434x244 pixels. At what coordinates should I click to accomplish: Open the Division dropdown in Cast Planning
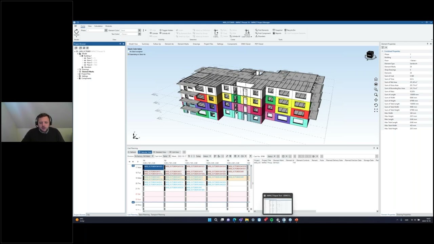[x=153, y=156]
